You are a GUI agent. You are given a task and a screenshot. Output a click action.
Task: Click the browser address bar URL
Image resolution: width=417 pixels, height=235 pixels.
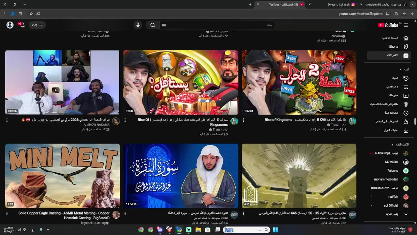pos(361,14)
